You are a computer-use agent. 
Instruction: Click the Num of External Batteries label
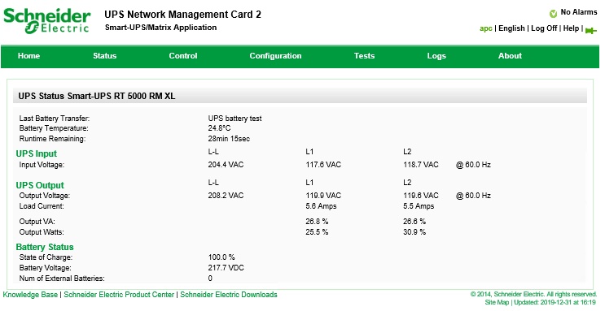[x=62, y=279]
